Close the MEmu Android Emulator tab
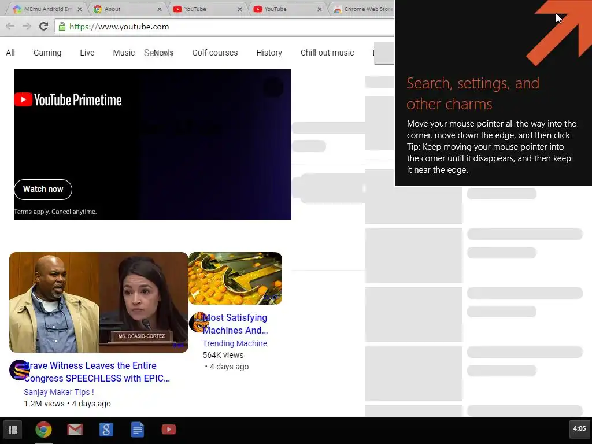592x444 pixels. click(80, 9)
